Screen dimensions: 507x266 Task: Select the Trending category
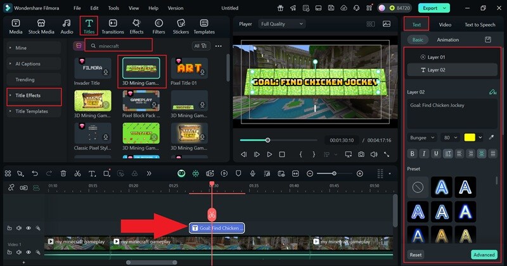34,80
